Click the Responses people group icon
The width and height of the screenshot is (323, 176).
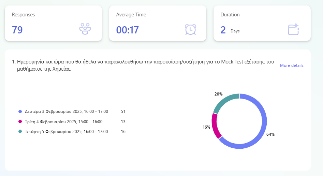[85, 29]
